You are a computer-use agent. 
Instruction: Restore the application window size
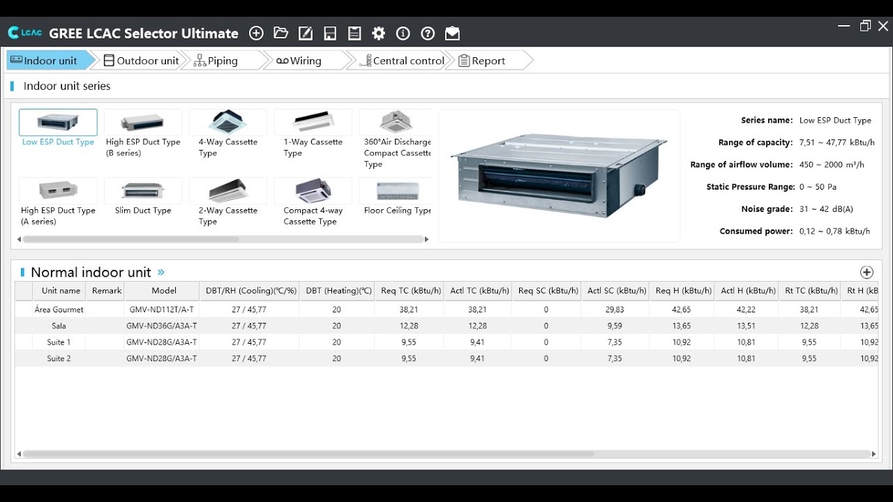865,26
